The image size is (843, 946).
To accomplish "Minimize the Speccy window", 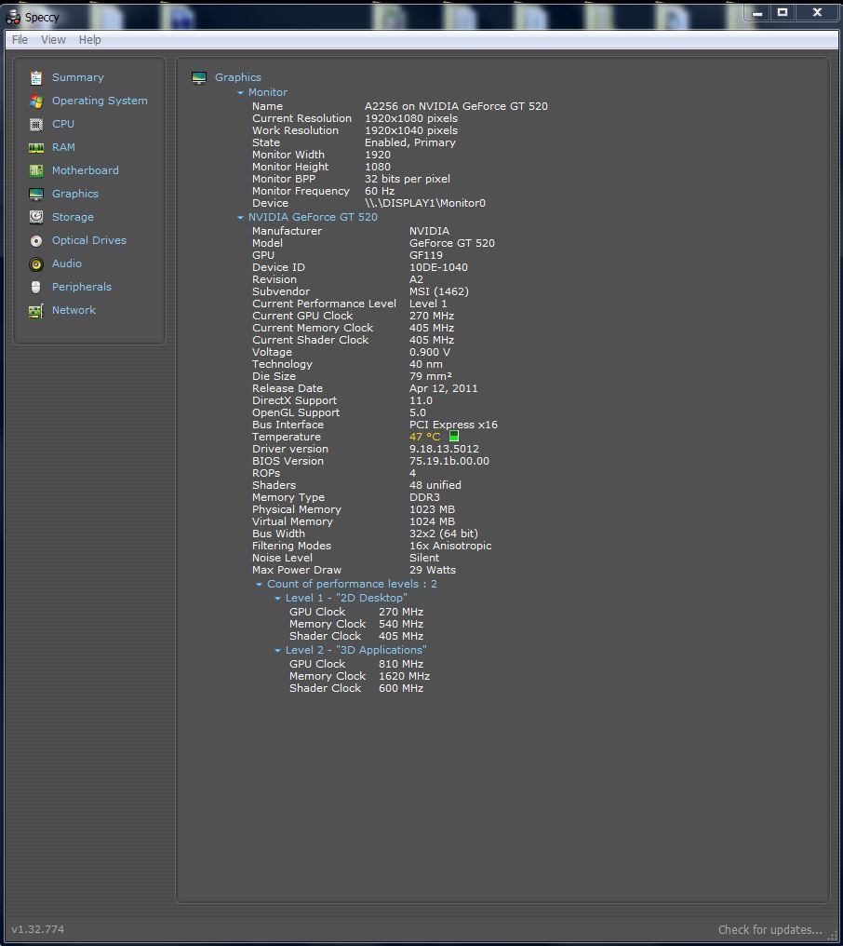I will tap(757, 12).
